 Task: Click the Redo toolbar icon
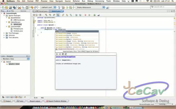pos(35,7)
